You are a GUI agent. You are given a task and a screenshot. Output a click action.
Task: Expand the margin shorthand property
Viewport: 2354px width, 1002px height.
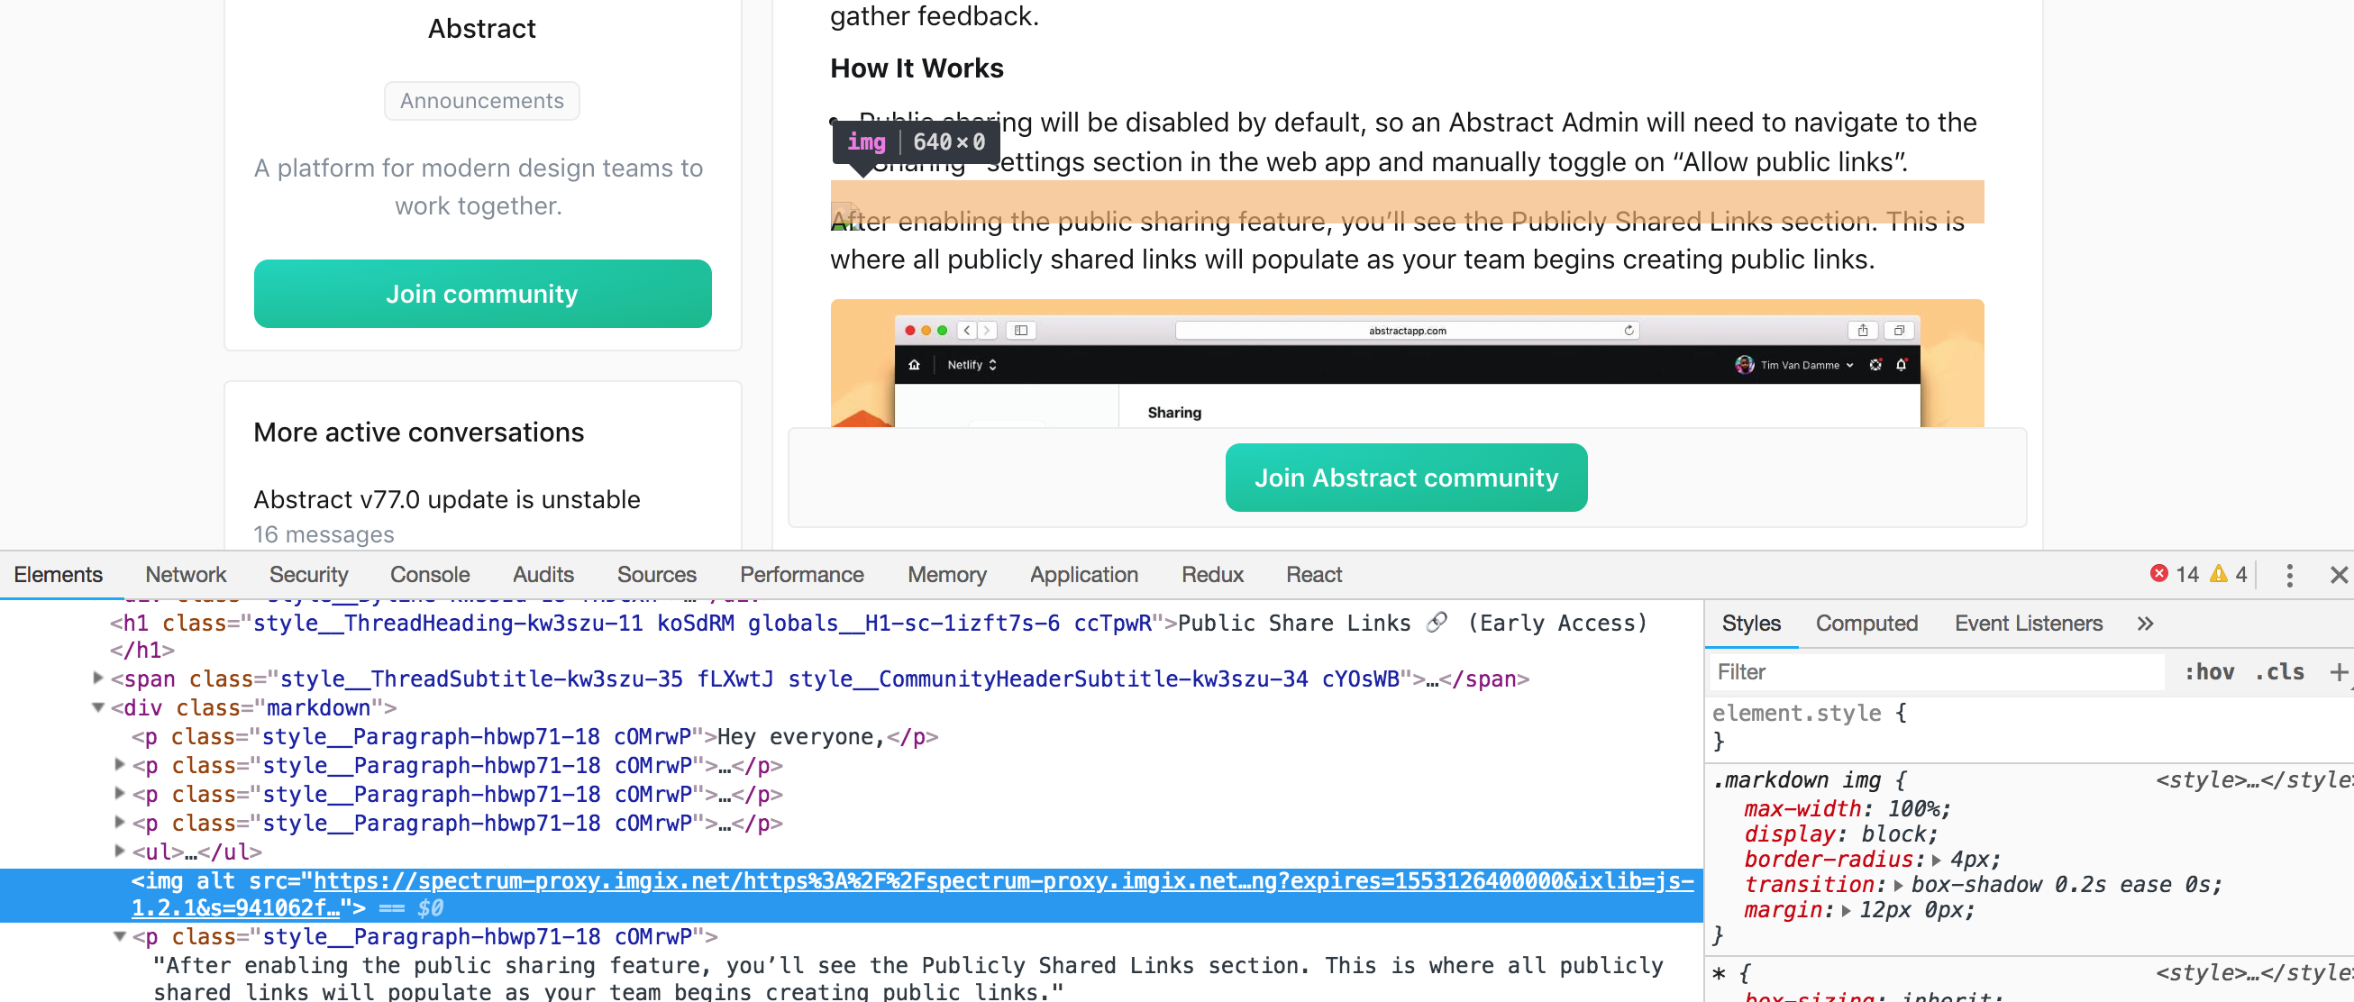point(1846,911)
